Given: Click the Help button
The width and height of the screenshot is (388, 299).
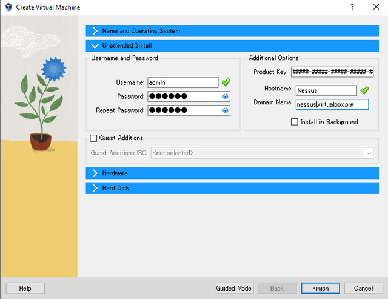Looking at the screenshot, I should coord(25,288).
